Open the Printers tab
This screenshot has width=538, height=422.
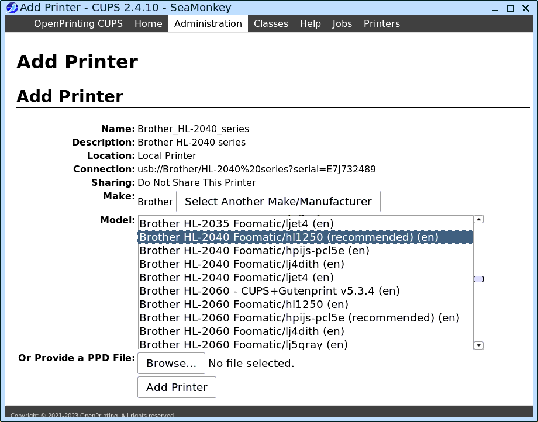point(381,23)
